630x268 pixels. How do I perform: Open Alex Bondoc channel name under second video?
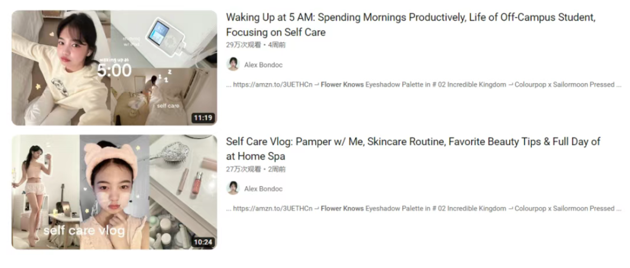(x=263, y=189)
